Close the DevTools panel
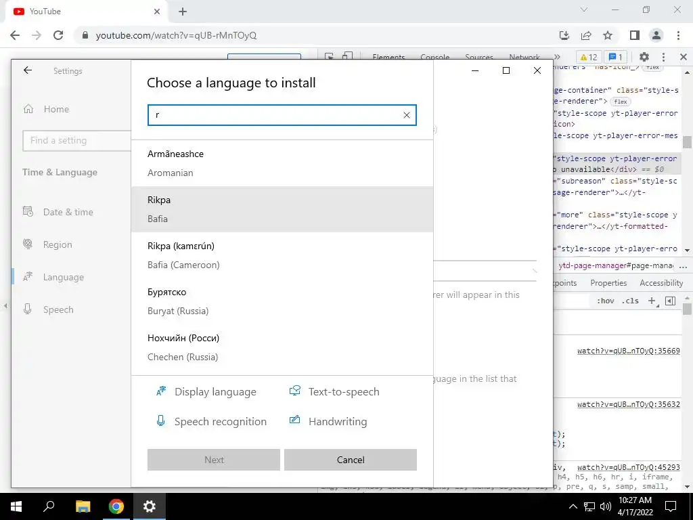 pyautogui.click(x=684, y=57)
